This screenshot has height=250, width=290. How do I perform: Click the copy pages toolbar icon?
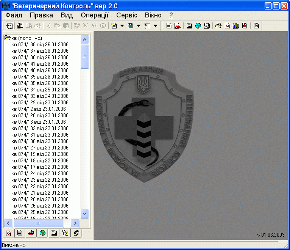57,25
